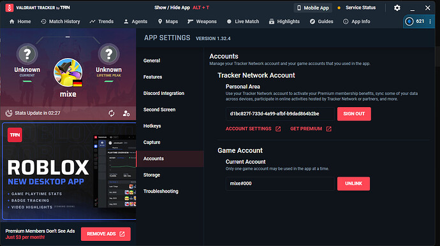440x246 pixels.
Task: Open the Highlights tab
Action: [284, 21]
